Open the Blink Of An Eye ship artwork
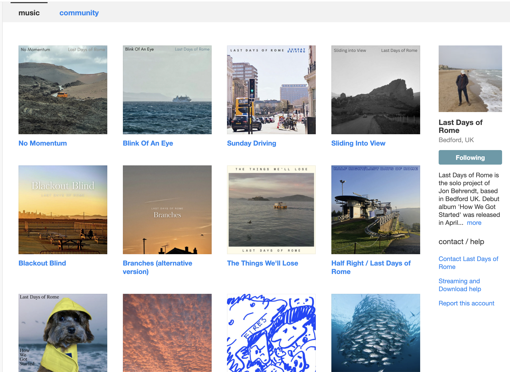 pyautogui.click(x=167, y=90)
